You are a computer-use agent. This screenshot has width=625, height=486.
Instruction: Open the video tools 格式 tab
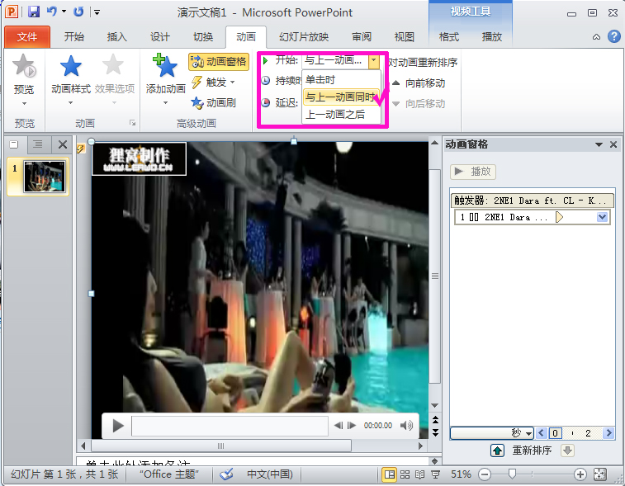(x=449, y=37)
